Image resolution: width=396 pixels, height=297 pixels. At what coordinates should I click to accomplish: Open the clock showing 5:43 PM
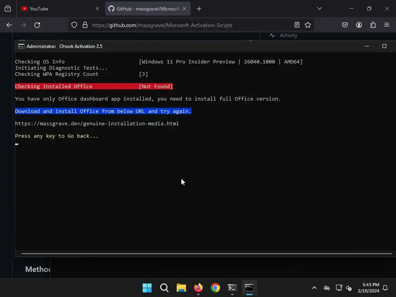click(x=369, y=288)
